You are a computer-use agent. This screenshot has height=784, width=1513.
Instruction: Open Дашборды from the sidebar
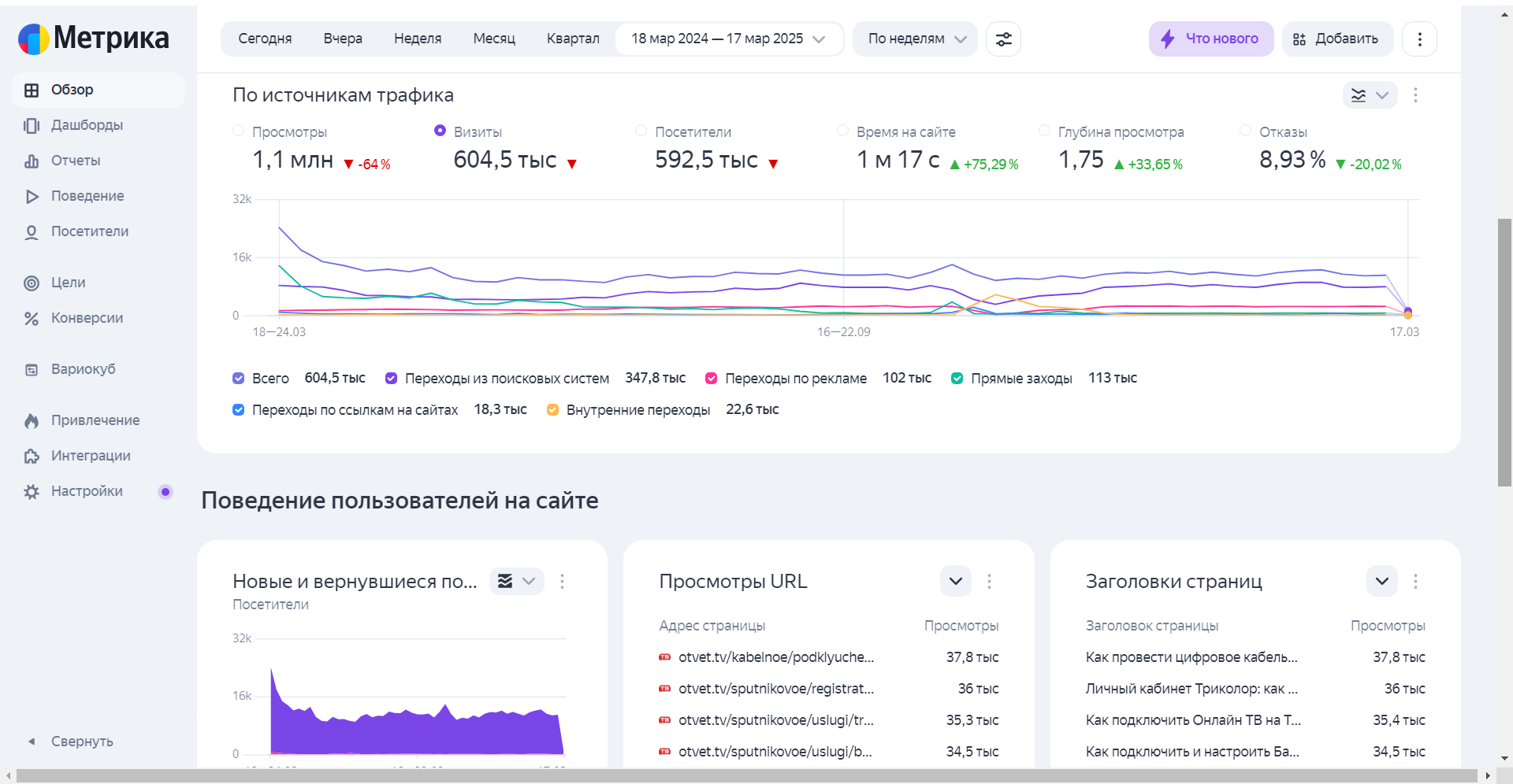click(87, 125)
